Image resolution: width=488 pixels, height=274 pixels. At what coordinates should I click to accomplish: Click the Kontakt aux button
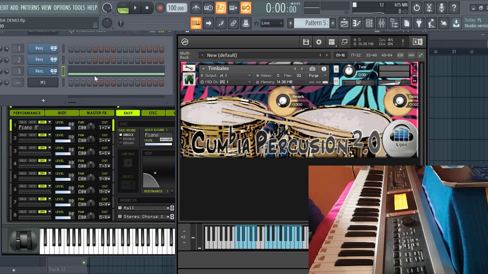[x=411, y=55]
